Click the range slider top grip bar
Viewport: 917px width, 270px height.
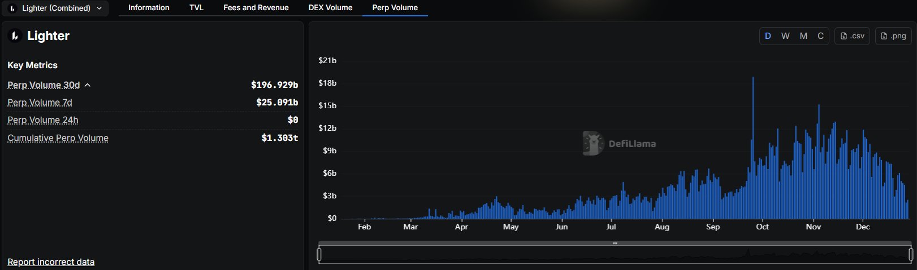tap(615, 244)
